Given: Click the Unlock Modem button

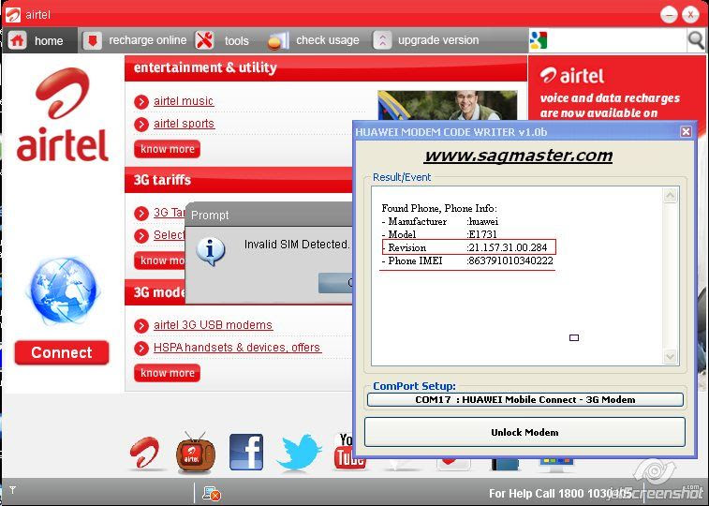Looking at the screenshot, I should pyautogui.click(x=524, y=432).
